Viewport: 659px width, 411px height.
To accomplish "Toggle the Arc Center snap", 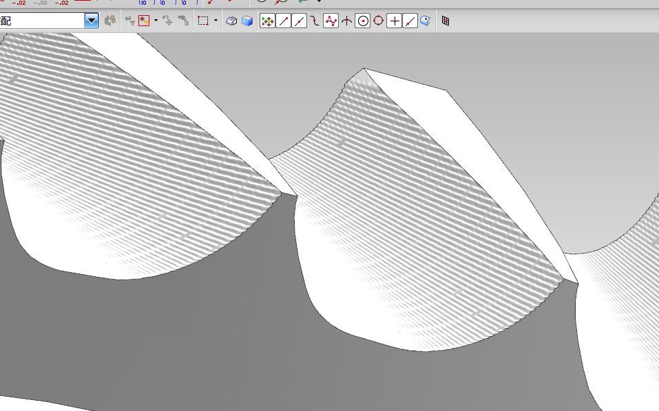I will pos(362,21).
